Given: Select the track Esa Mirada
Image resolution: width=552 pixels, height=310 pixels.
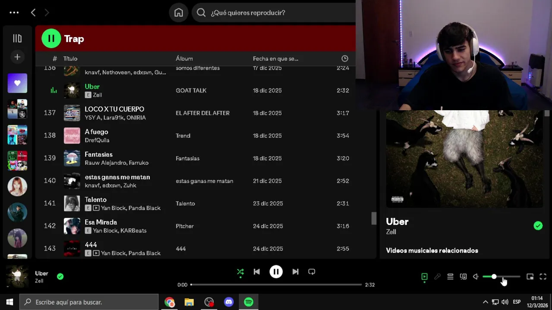Looking at the screenshot, I should pos(101,222).
